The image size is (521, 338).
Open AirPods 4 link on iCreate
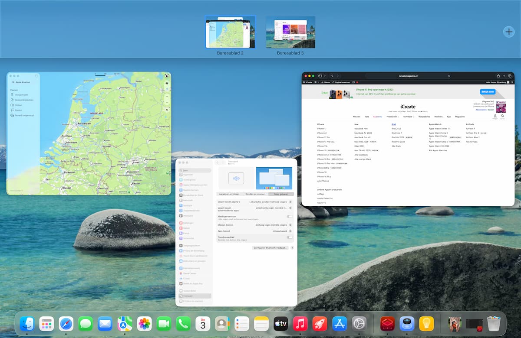click(x=471, y=129)
